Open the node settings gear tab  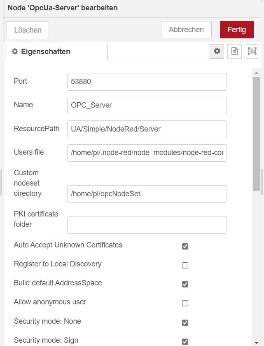point(217,51)
